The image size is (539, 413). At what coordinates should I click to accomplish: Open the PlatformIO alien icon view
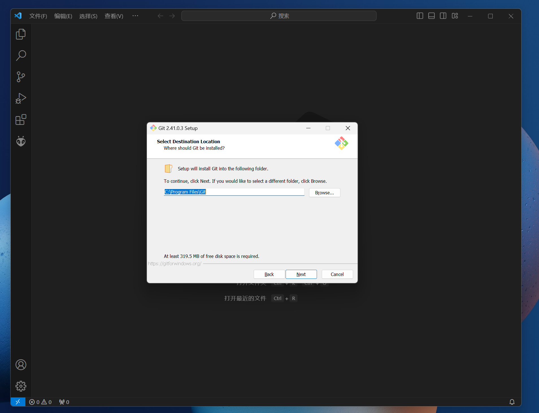click(21, 141)
